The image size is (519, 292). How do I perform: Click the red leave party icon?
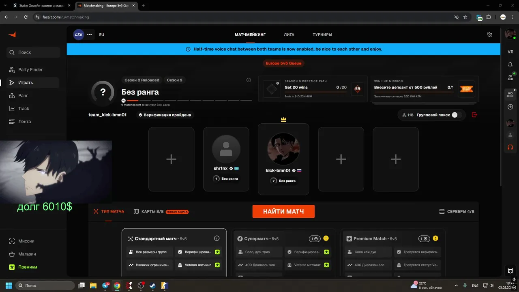474,115
